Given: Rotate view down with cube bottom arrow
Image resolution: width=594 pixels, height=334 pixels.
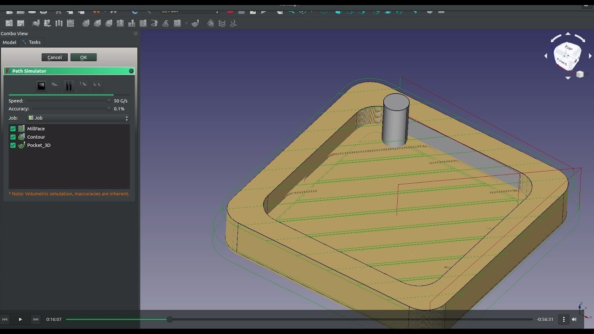Looking at the screenshot, I should click(x=568, y=78).
